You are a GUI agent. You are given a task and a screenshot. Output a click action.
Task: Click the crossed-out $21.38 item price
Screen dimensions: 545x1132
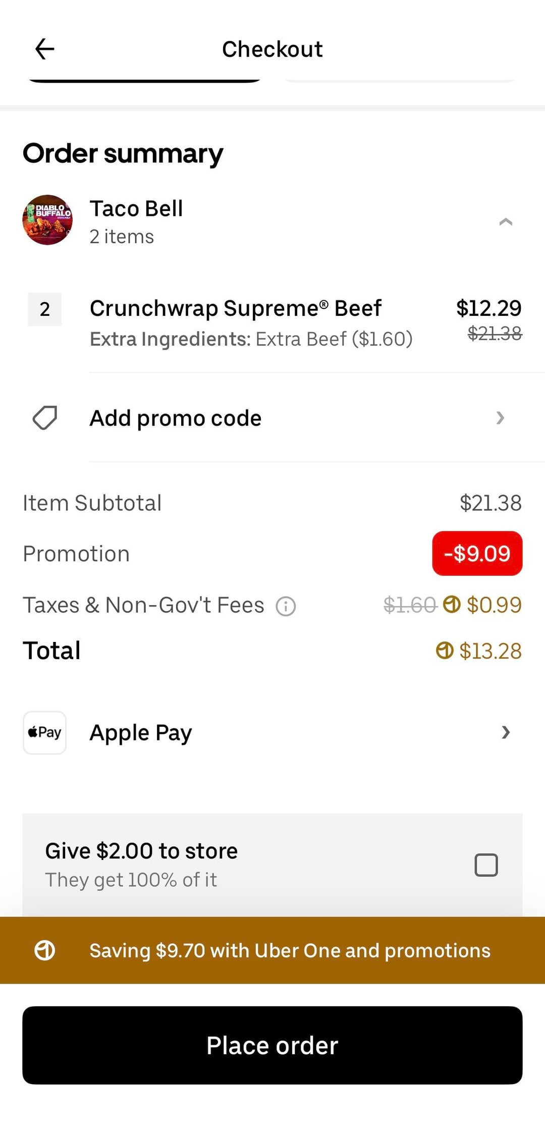tap(495, 333)
